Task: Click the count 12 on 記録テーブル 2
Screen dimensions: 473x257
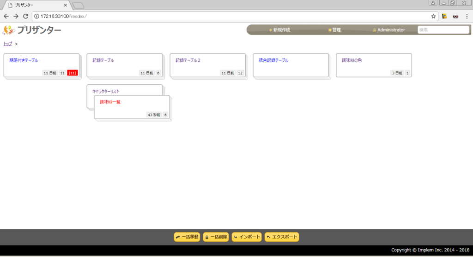Action: [x=240, y=73]
